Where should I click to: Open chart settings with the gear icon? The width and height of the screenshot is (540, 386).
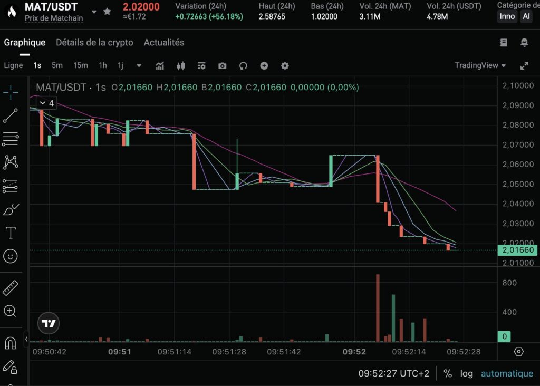(x=285, y=65)
